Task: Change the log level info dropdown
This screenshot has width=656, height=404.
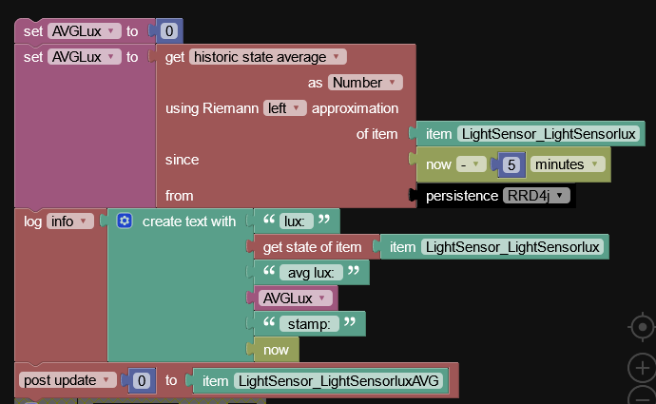Action: [69, 221]
